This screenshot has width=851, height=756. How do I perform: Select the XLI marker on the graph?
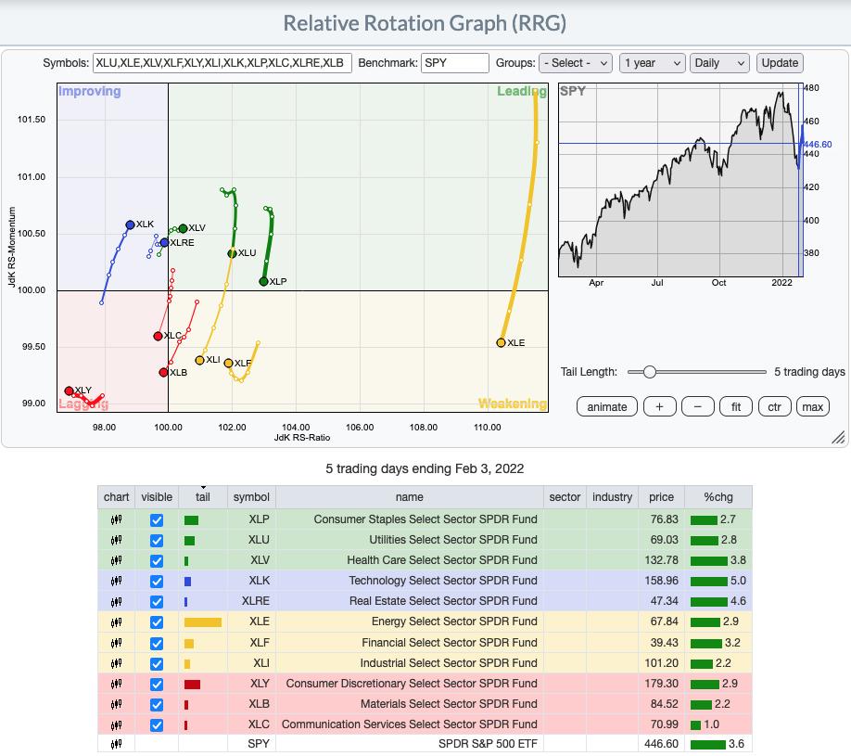click(x=199, y=360)
